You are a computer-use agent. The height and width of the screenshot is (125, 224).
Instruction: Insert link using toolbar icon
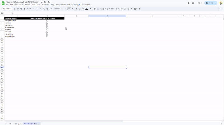click(x=122, y=9)
